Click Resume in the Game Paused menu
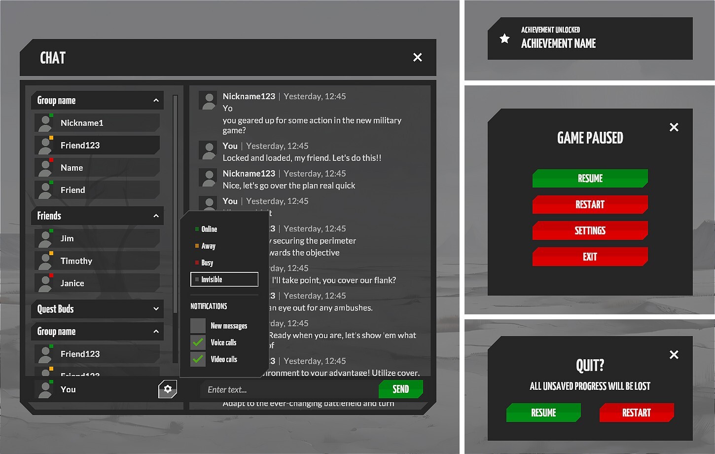Viewport: 715px width, 454px height. [590, 178]
